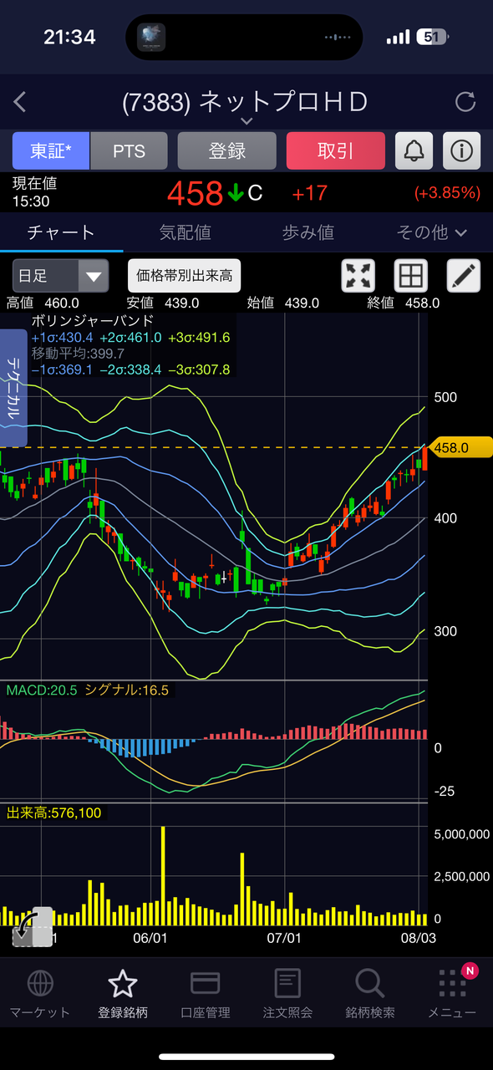Tap +3σ:491.6 band value
This screenshot has height=1070, width=493.
[198, 337]
